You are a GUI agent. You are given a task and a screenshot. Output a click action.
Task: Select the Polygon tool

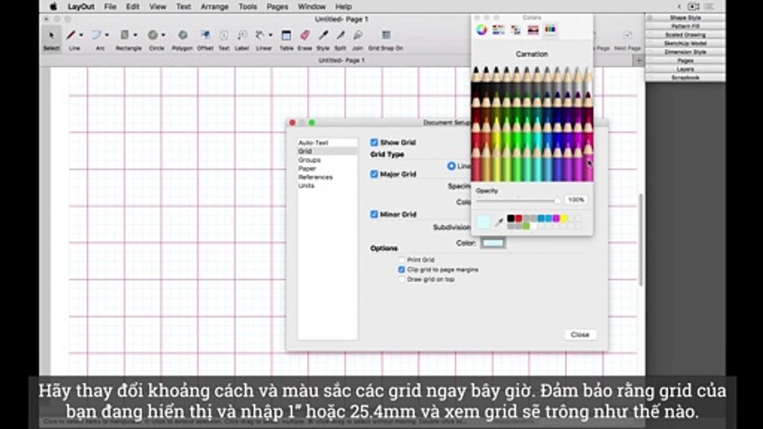(182, 35)
